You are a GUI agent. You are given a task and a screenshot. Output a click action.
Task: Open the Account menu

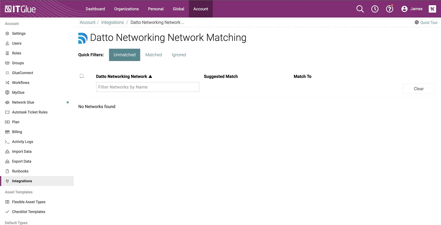click(201, 9)
